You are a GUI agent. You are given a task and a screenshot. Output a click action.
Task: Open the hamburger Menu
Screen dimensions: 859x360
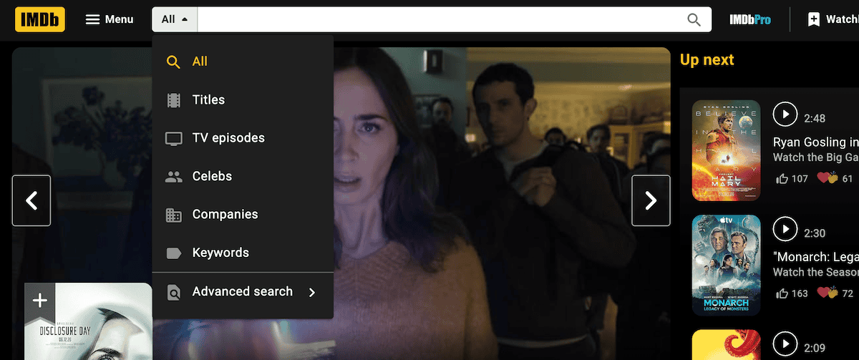[110, 19]
